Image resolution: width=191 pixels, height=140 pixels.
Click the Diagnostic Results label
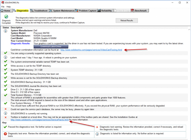20,43
